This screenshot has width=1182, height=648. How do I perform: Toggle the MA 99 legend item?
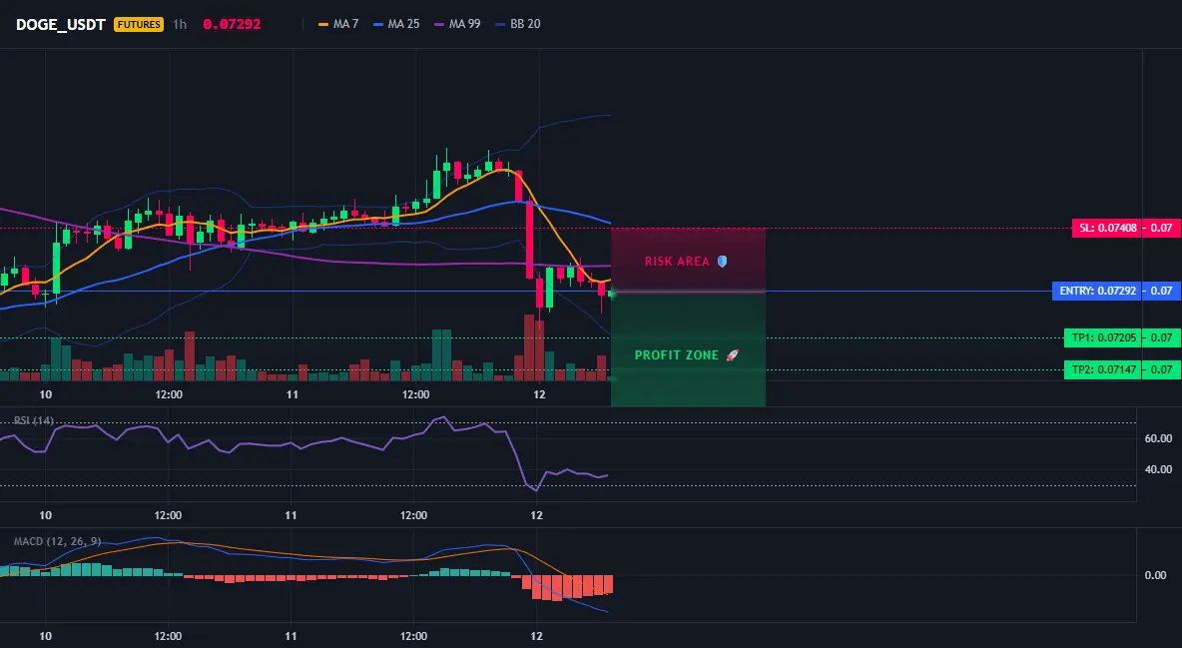tap(457, 24)
